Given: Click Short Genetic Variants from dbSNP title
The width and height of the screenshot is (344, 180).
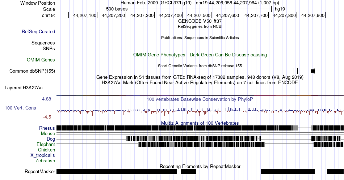Looking at the screenshot, I should [x=200, y=66].
